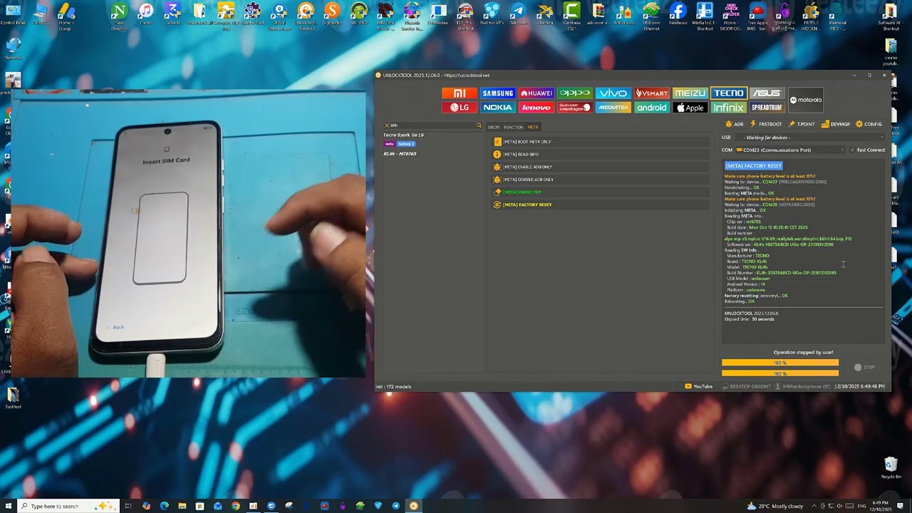Run [META] READ INFO
This screenshot has width=912, height=513.
click(x=601, y=154)
